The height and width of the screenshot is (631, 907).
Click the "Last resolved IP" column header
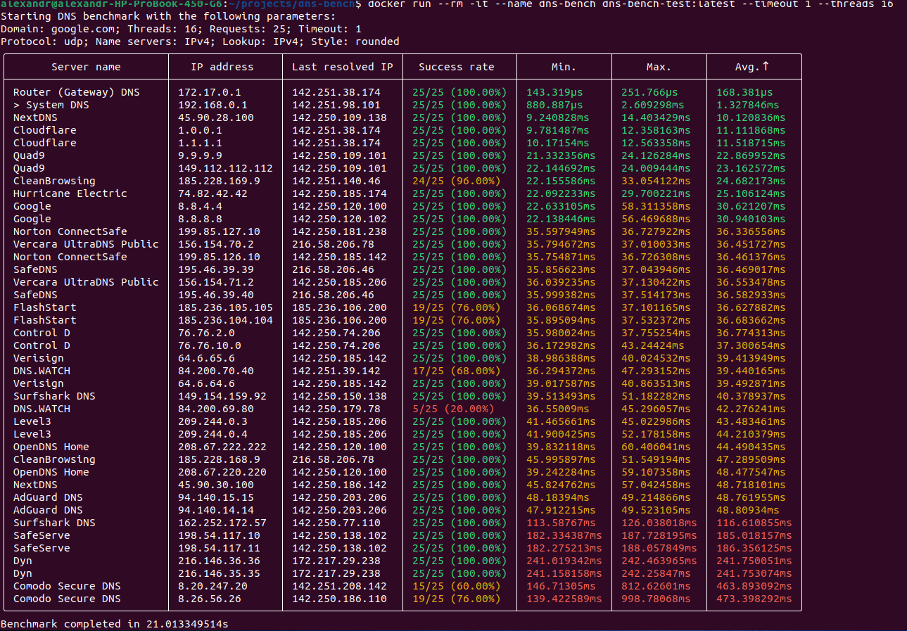click(x=343, y=67)
